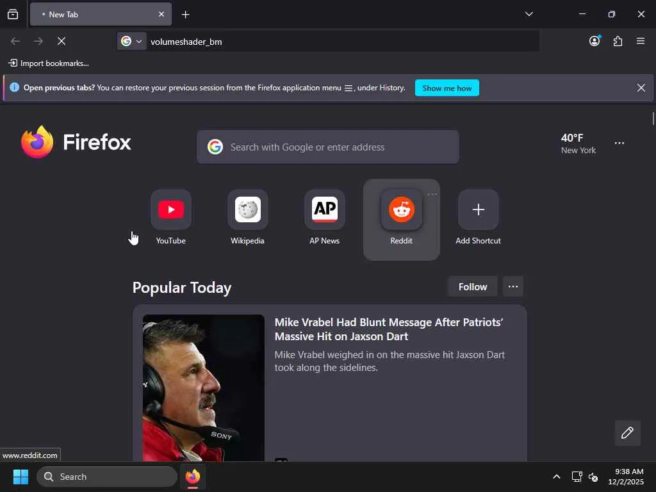Open the network status tray icon
This screenshot has width=656, height=492.
pos(577,477)
